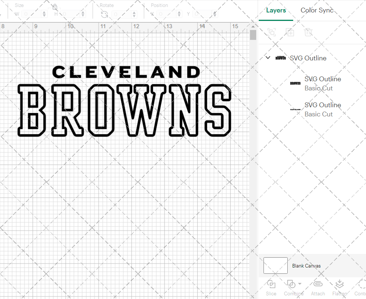This screenshot has width=366, height=299.
Task: Select the BROWNS SVG Outline Basic Cut layer
Action: coord(322,83)
